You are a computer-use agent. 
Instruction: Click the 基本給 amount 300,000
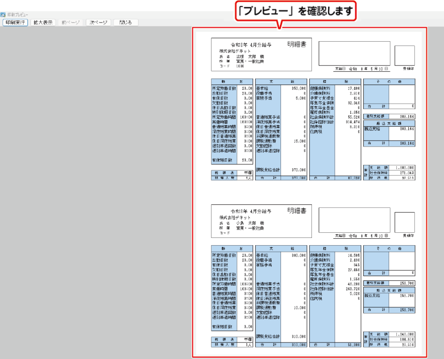tap(299, 255)
